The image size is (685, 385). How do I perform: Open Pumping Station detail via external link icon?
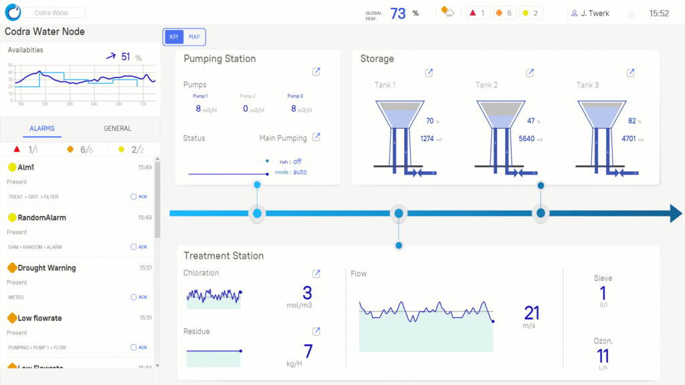pos(316,72)
